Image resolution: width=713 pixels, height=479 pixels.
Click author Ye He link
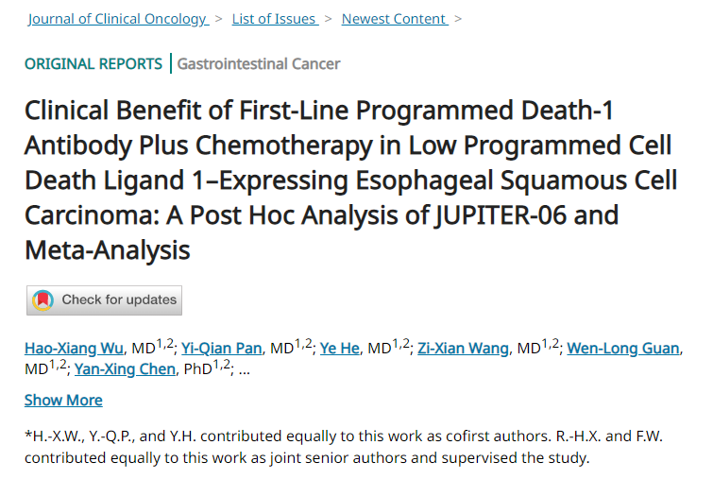click(340, 349)
